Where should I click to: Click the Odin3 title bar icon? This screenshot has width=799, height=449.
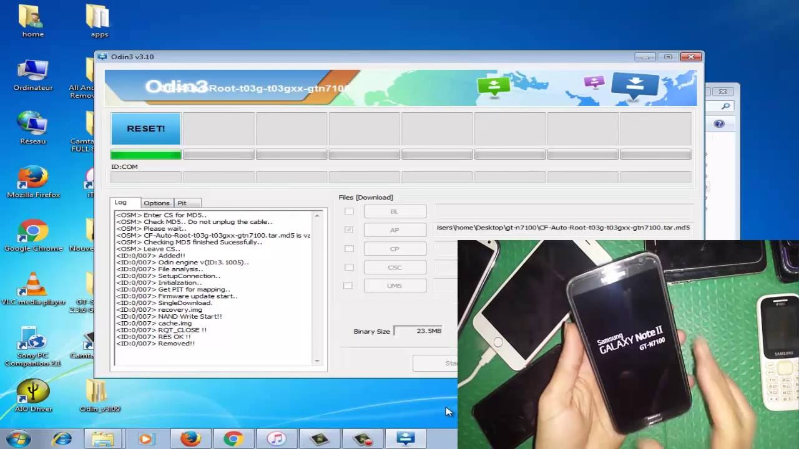pyautogui.click(x=102, y=57)
